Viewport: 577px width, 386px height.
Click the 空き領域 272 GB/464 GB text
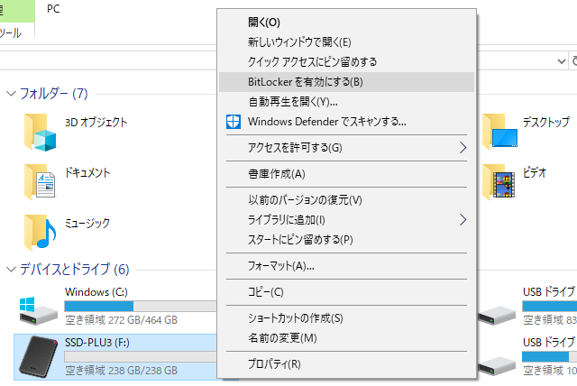point(121,320)
